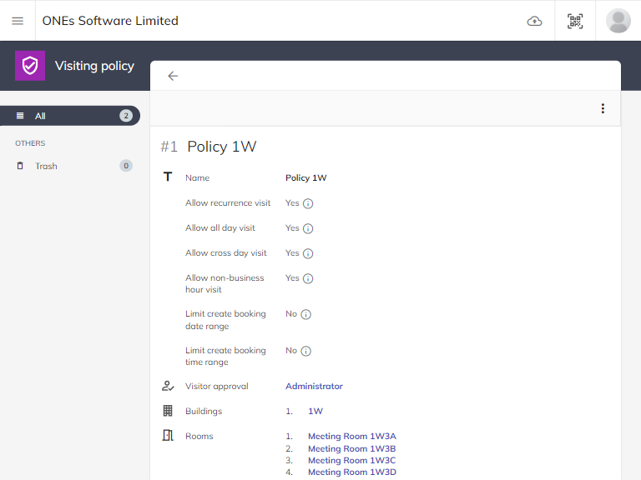This screenshot has height=480, width=641.
Task: Show info for Allow all day visit
Action: click(308, 228)
